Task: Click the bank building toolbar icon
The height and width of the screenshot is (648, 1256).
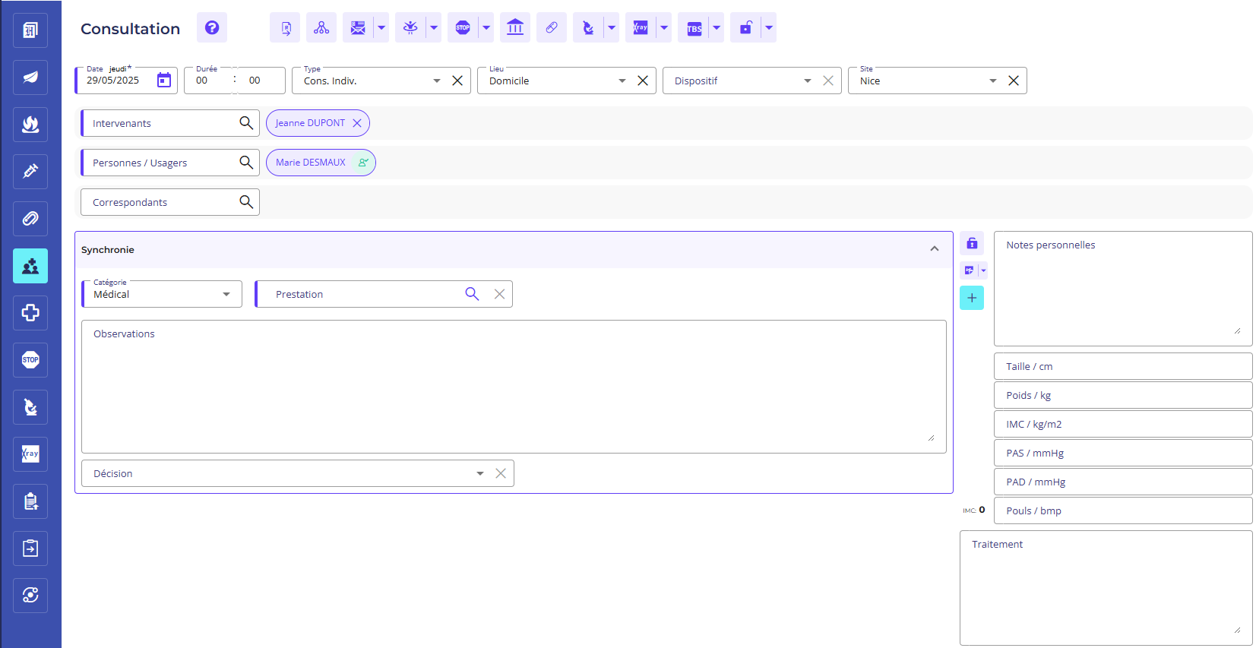Action: click(x=515, y=28)
